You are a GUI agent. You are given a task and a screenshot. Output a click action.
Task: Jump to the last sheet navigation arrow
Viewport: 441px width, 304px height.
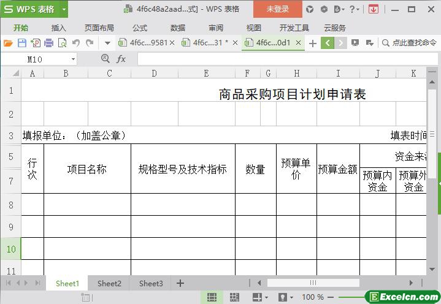coord(37,283)
